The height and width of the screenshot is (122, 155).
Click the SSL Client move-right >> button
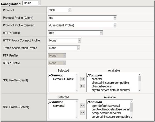(82, 86)
